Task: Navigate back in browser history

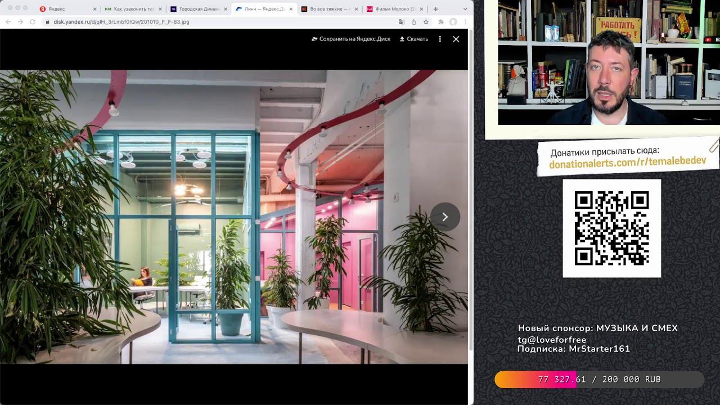Action: [8, 22]
